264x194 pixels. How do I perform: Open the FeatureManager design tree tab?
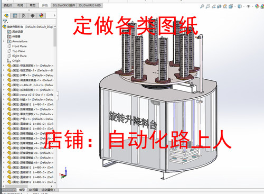tap(6, 15)
